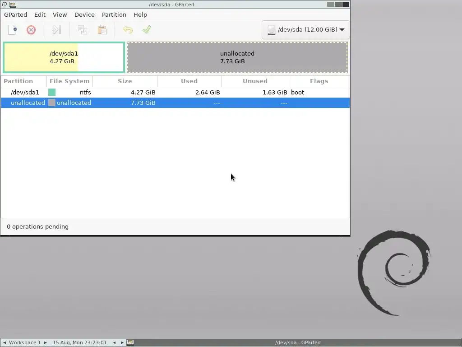Click the GParted app icon in title bar
This screenshot has width=462, height=347.
point(13,5)
